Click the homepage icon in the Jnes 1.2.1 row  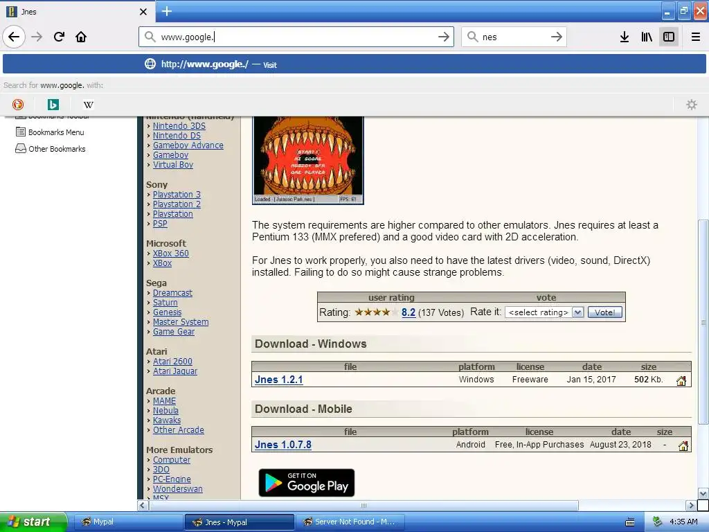(x=681, y=380)
